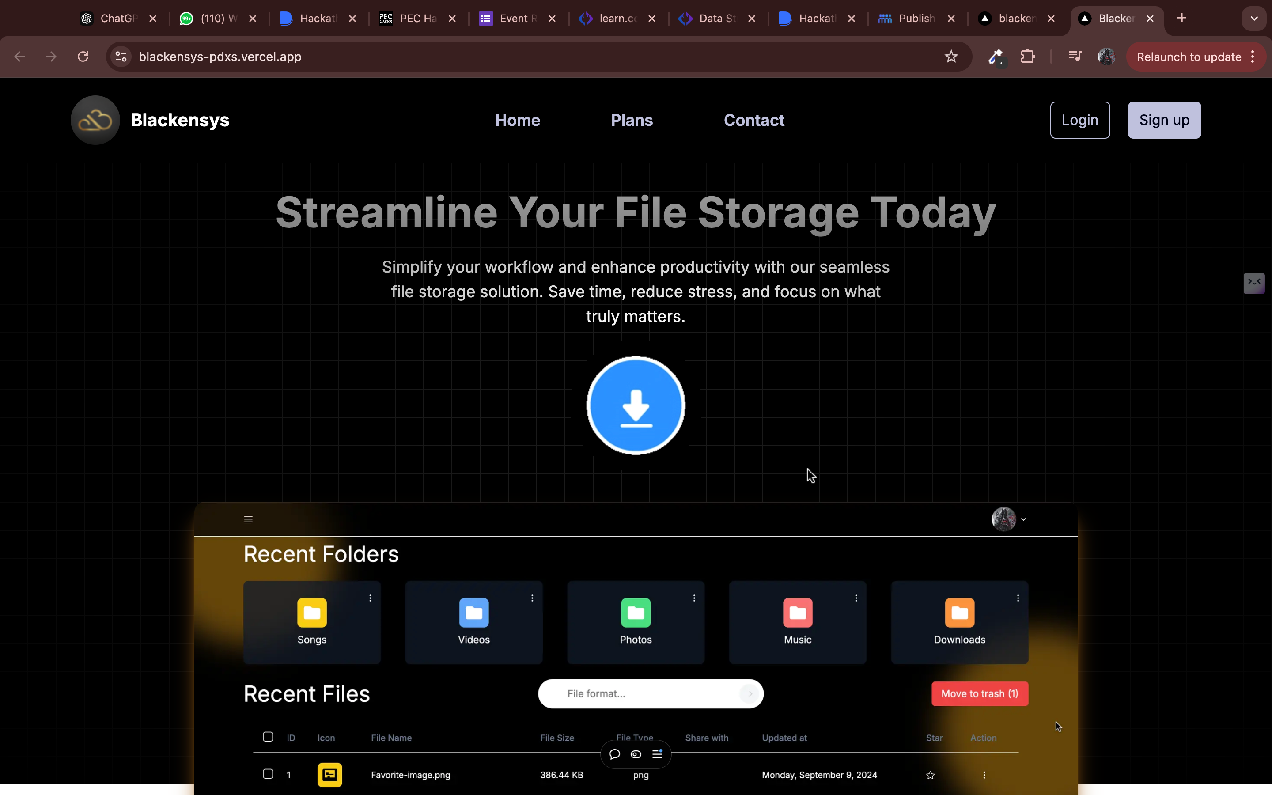
Task: Click the File Name column header
Action: [391, 738]
